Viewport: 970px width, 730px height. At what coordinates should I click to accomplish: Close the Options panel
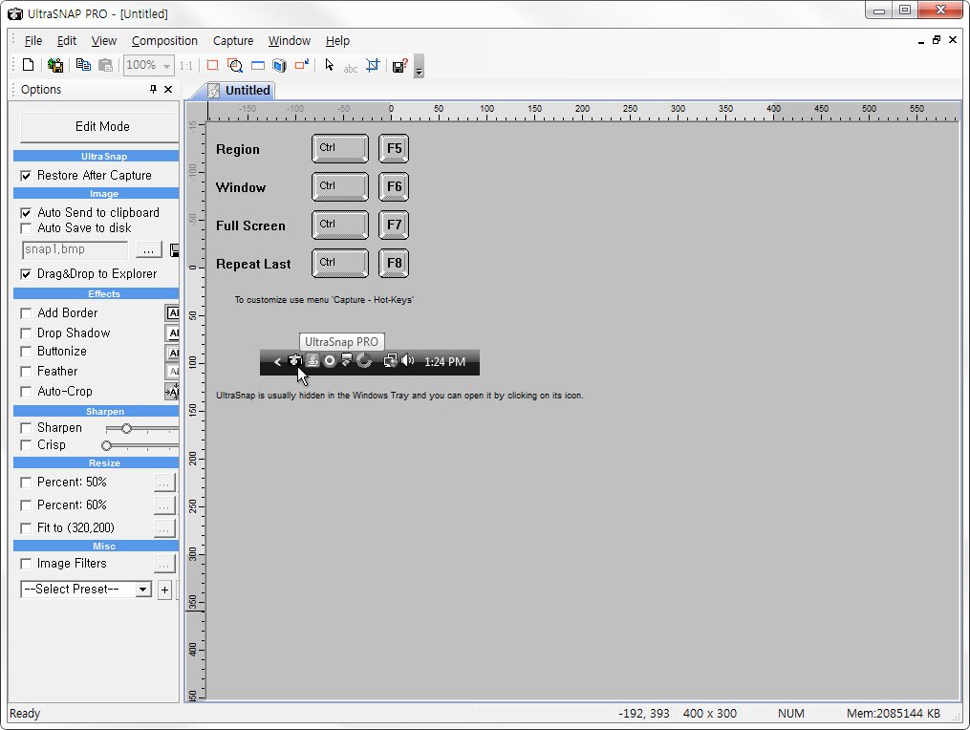(x=168, y=89)
